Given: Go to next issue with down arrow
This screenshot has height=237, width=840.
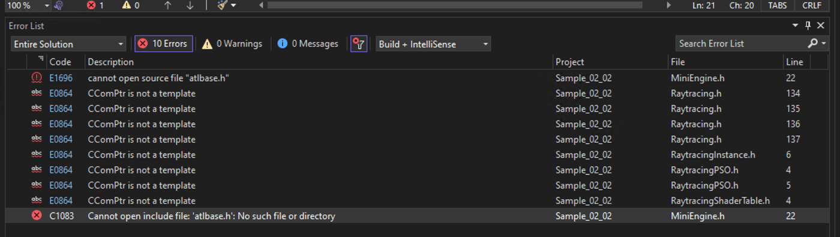Looking at the screenshot, I should [x=190, y=5].
